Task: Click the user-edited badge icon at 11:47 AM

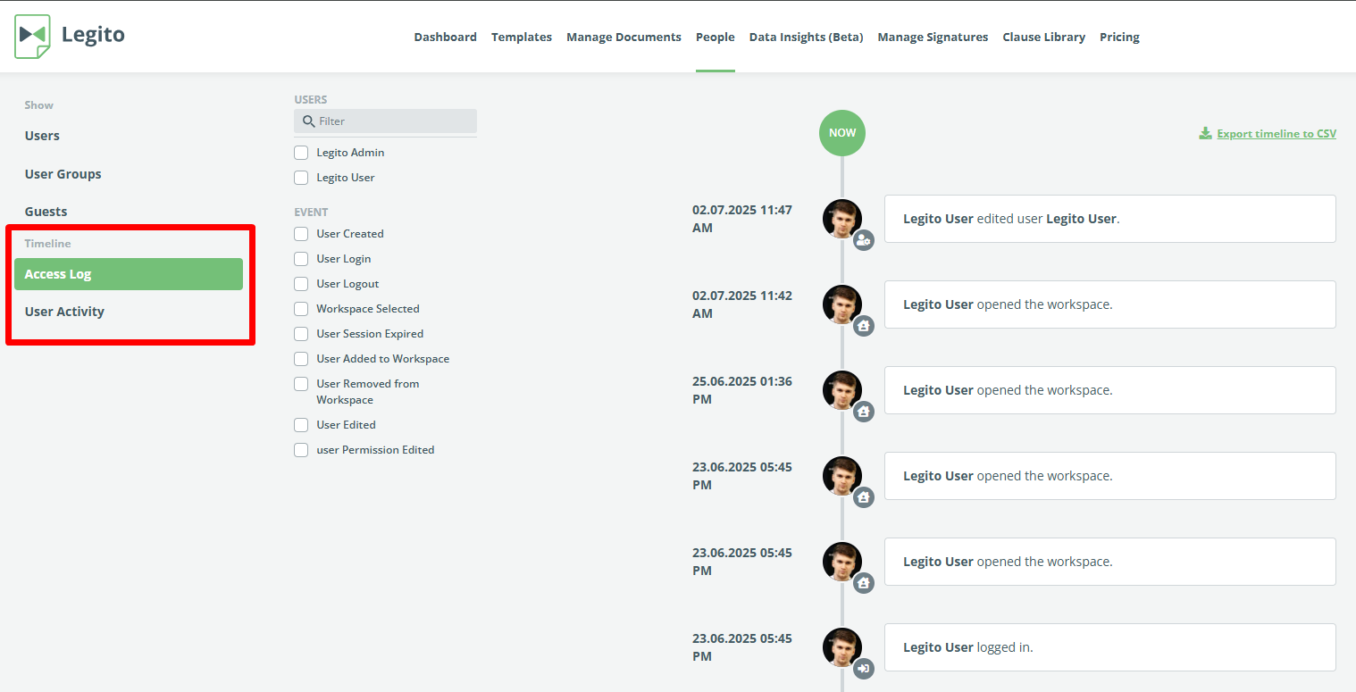Action: pos(863,239)
